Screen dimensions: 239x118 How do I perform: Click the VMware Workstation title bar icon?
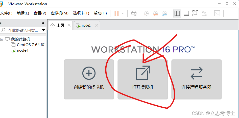1,4
